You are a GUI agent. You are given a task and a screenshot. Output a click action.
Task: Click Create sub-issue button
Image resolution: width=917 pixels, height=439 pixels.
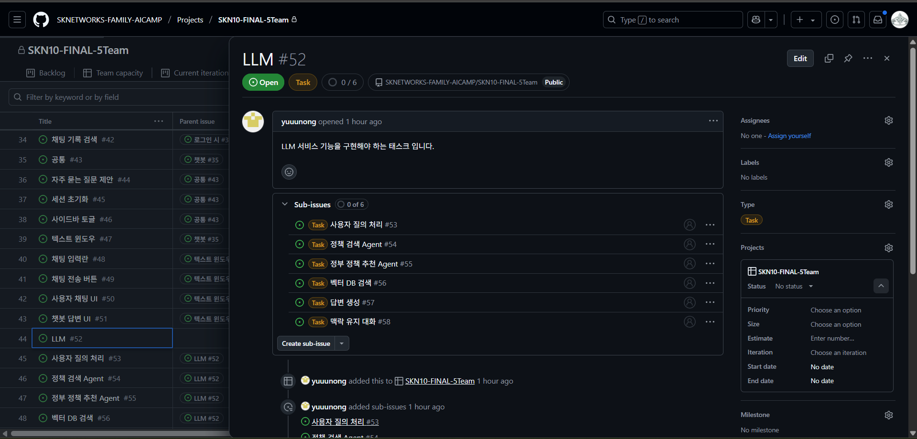pyautogui.click(x=306, y=343)
